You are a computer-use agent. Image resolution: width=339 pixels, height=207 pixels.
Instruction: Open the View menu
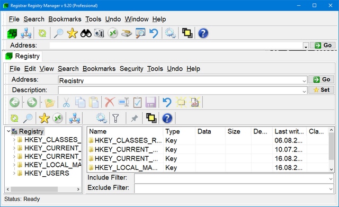(47, 69)
